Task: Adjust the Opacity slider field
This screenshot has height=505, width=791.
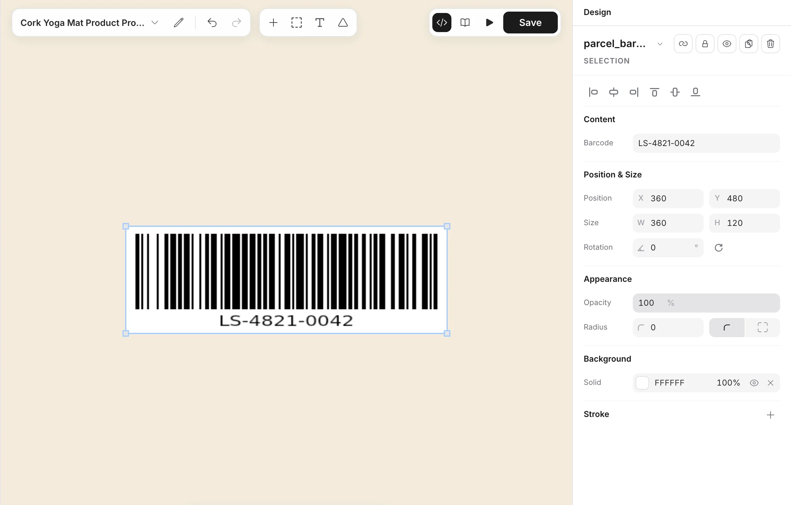Action: (706, 303)
